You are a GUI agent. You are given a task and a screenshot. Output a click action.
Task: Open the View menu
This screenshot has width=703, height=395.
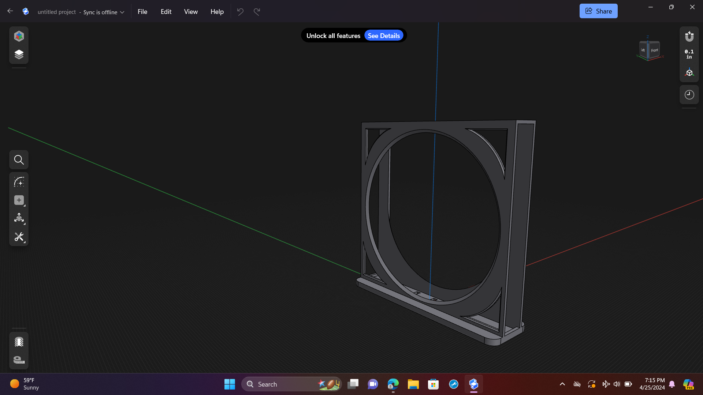coord(190,11)
